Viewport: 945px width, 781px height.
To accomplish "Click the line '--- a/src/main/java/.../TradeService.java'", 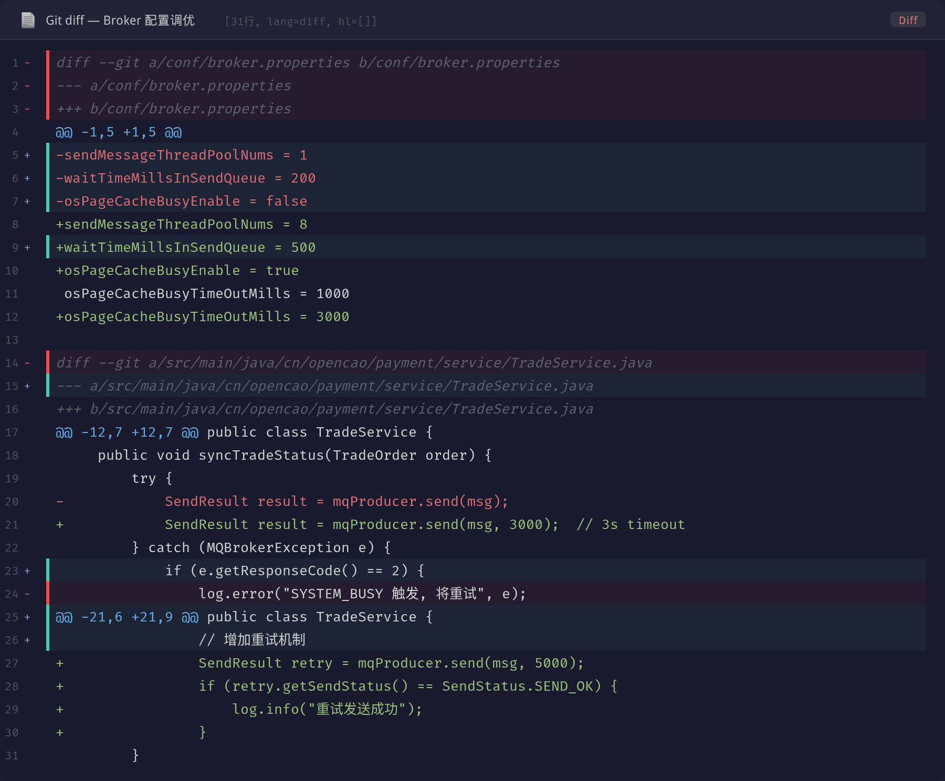I will pyautogui.click(x=324, y=386).
